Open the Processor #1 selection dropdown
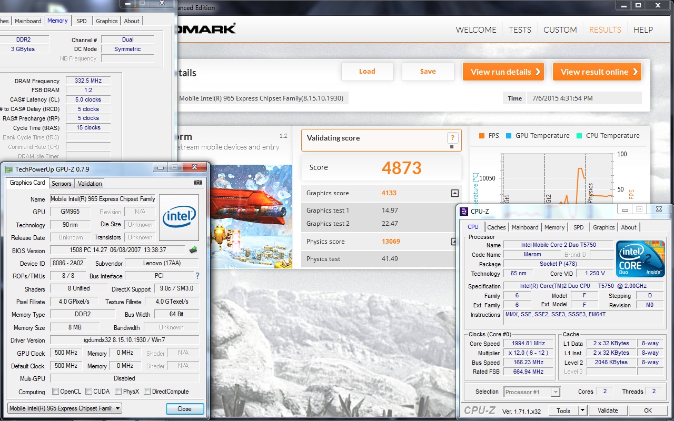The height and width of the screenshot is (421, 674). pos(532,392)
